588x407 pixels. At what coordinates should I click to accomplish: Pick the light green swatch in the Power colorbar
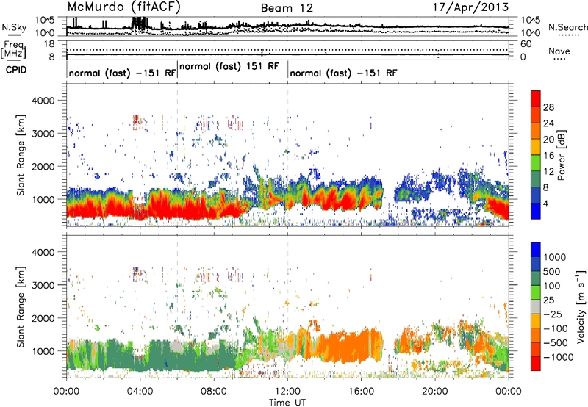click(x=536, y=163)
